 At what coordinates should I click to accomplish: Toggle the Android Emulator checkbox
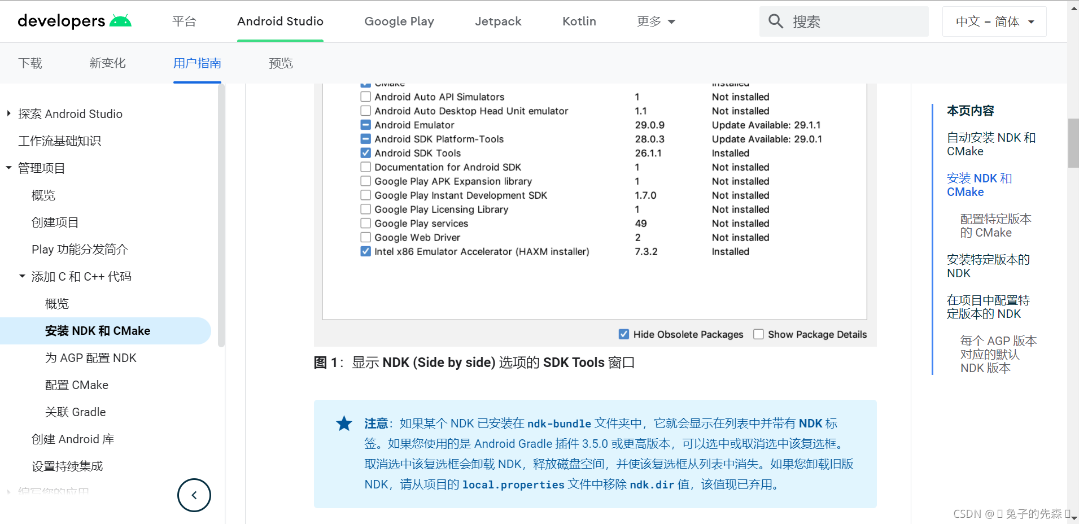coord(366,125)
